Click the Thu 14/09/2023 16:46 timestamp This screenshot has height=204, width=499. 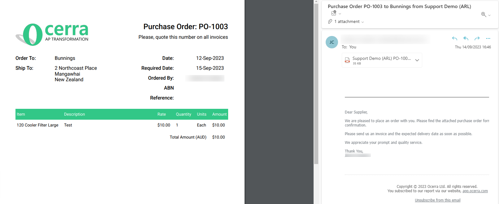473,47
